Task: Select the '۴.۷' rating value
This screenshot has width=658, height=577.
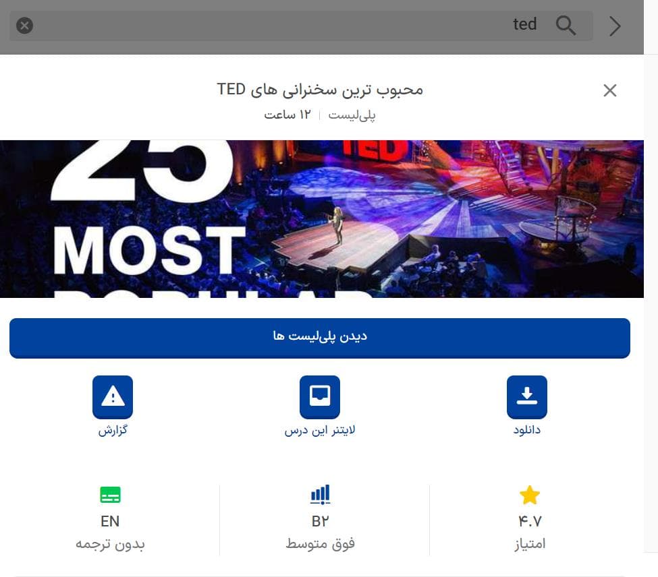Action: [530, 521]
